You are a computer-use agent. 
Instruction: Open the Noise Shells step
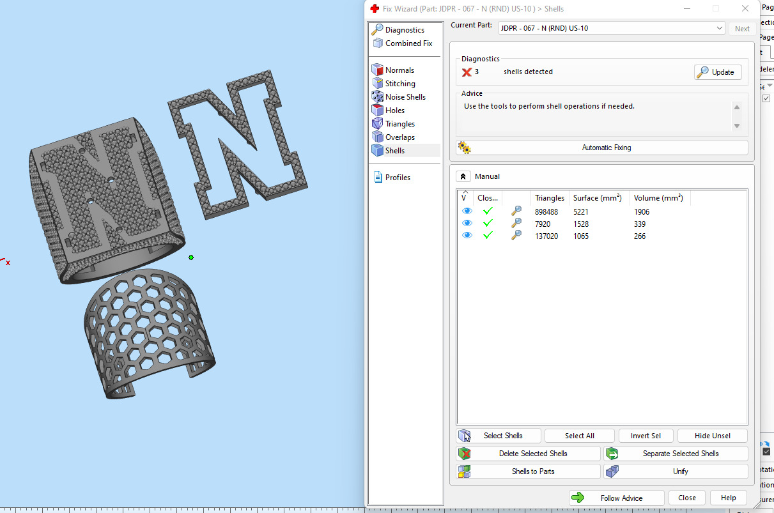405,97
